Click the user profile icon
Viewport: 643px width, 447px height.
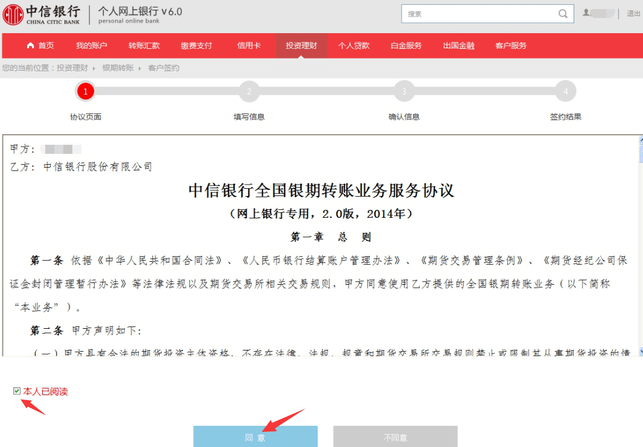tap(586, 13)
